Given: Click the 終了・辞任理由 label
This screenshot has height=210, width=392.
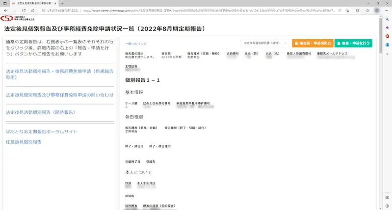Looking at the screenshot, I should 160,146.
